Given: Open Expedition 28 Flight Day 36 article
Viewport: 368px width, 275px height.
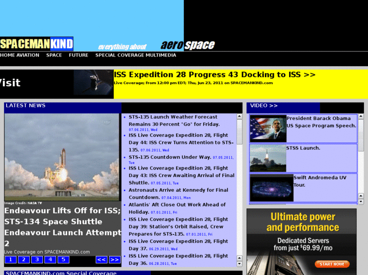Looking at the screenshot, I should point(178,259).
